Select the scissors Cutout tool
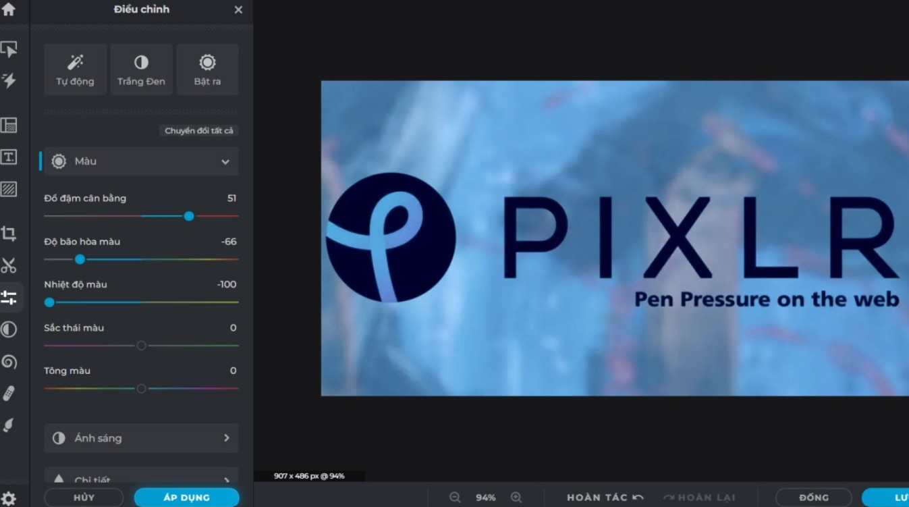Screen dimensions: 909x507 click(9, 265)
